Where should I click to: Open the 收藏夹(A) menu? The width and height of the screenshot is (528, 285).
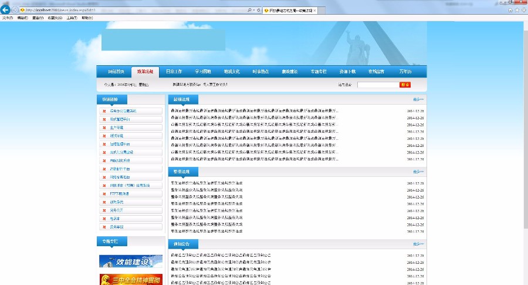pyautogui.click(x=55, y=18)
